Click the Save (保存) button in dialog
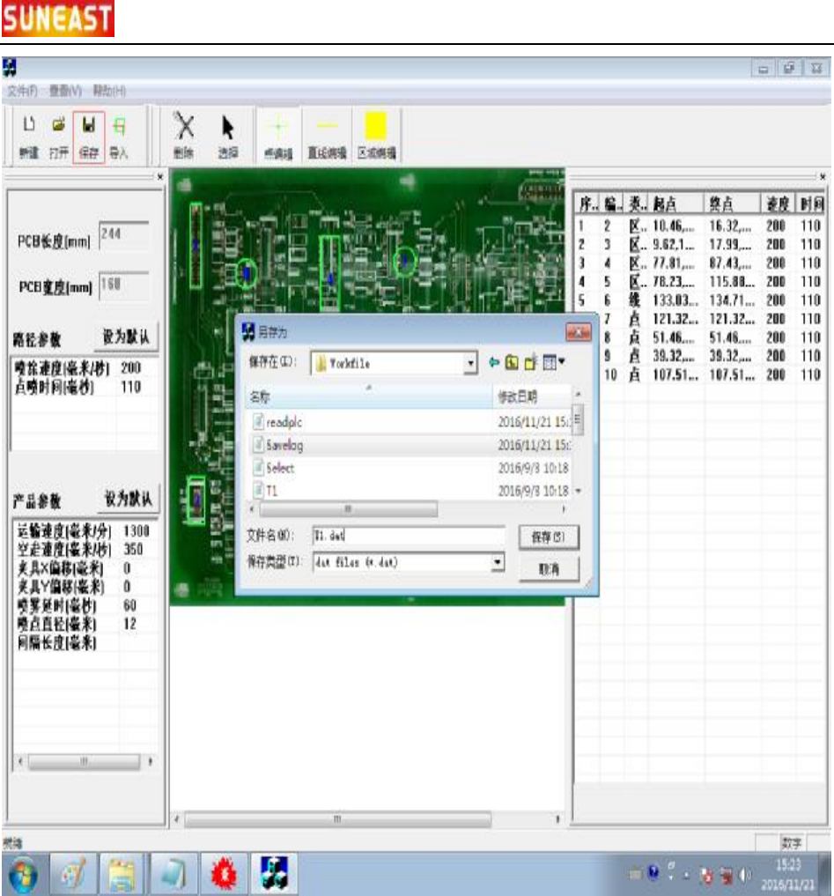Screen dimensions: 834x896 tap(549, 537)
